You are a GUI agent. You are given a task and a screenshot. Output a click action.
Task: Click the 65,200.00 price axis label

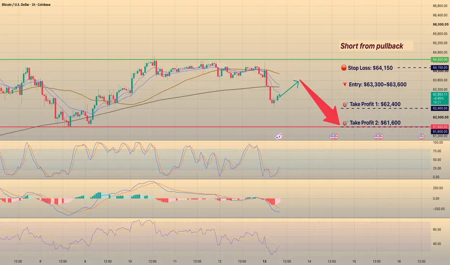coord(440,43)
